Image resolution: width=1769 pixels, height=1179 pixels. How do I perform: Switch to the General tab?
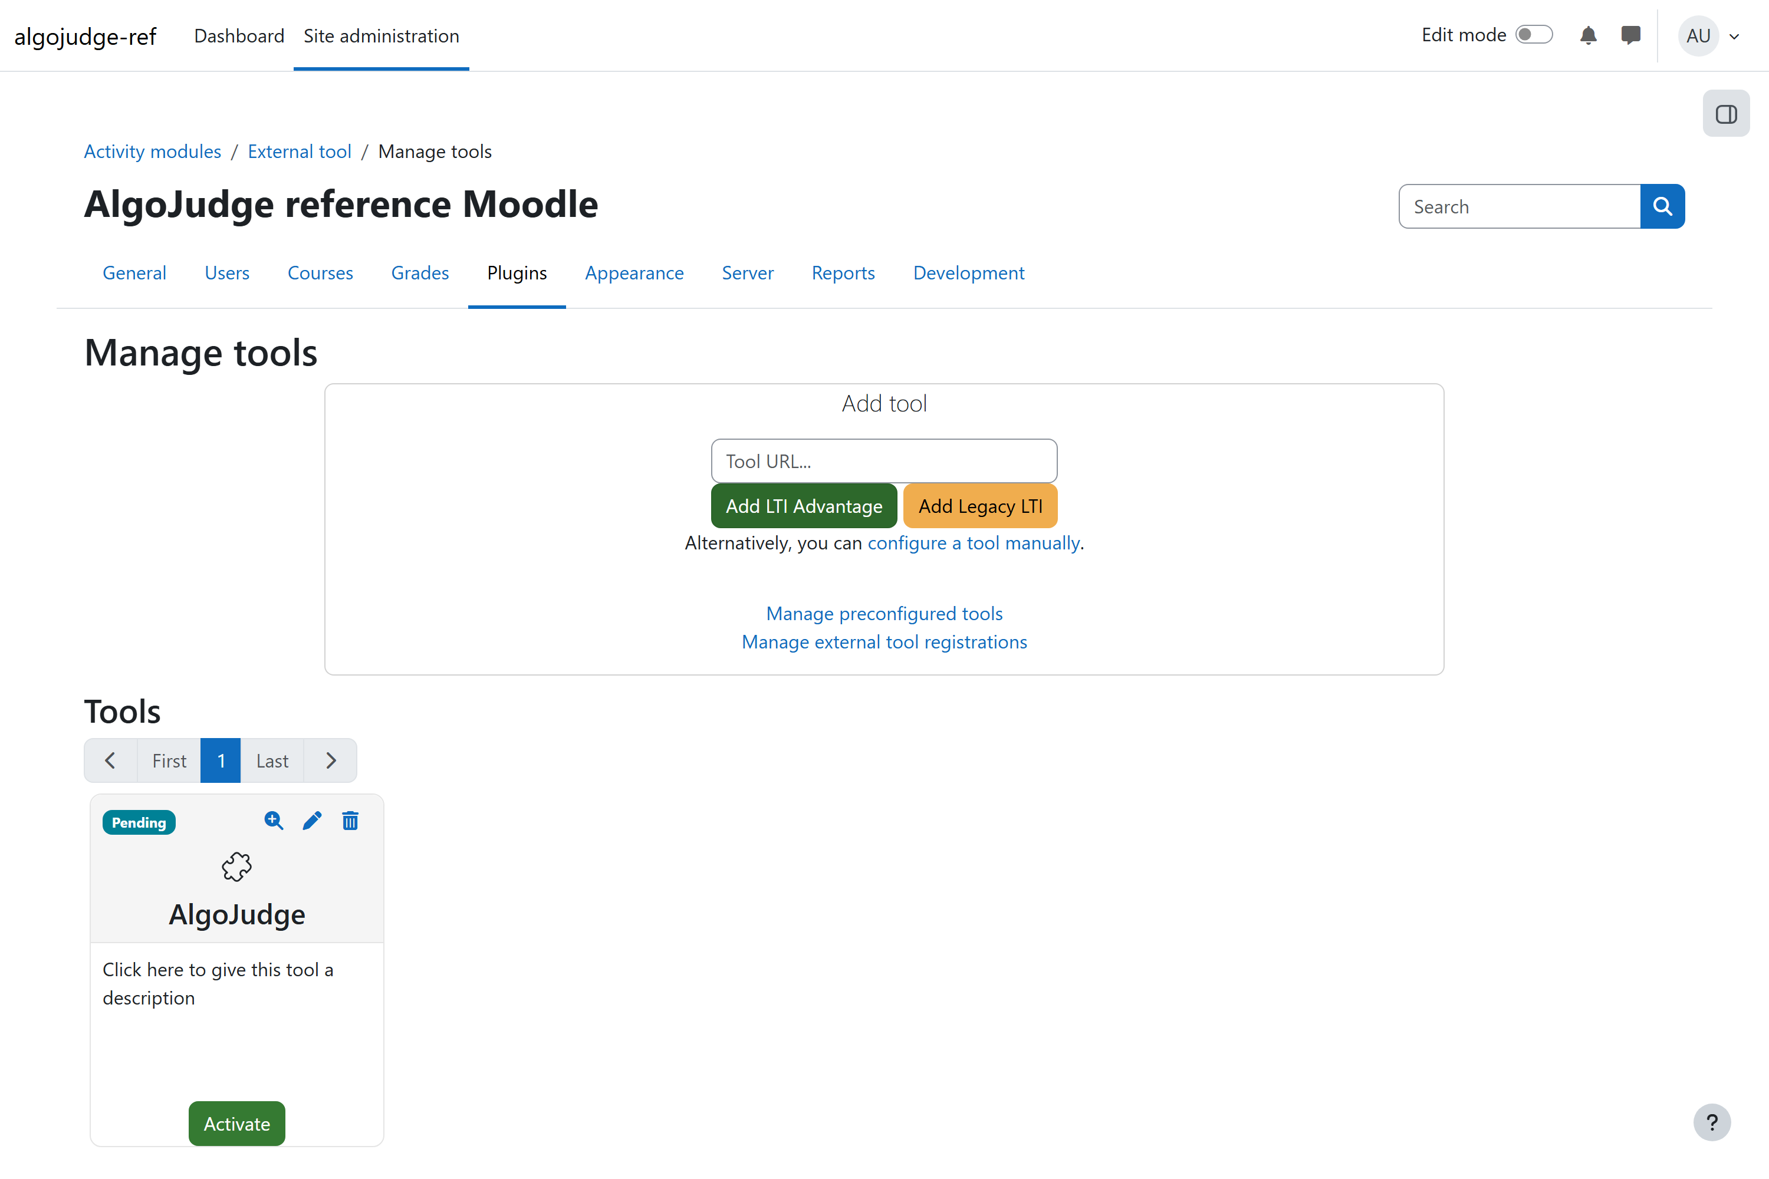(134, 273)
